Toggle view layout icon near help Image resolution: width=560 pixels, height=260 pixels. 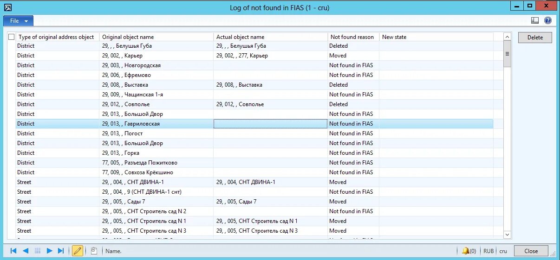tap(535, 20)
